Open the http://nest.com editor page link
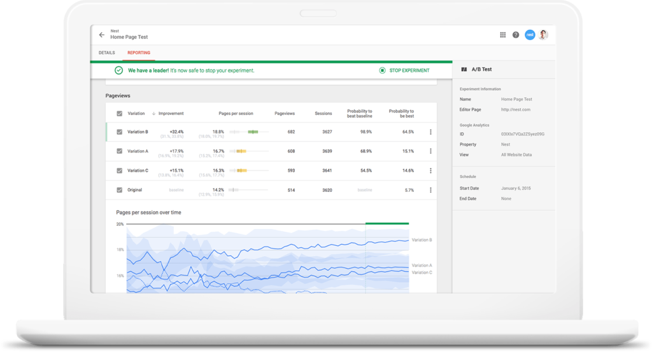 [516, 109]
